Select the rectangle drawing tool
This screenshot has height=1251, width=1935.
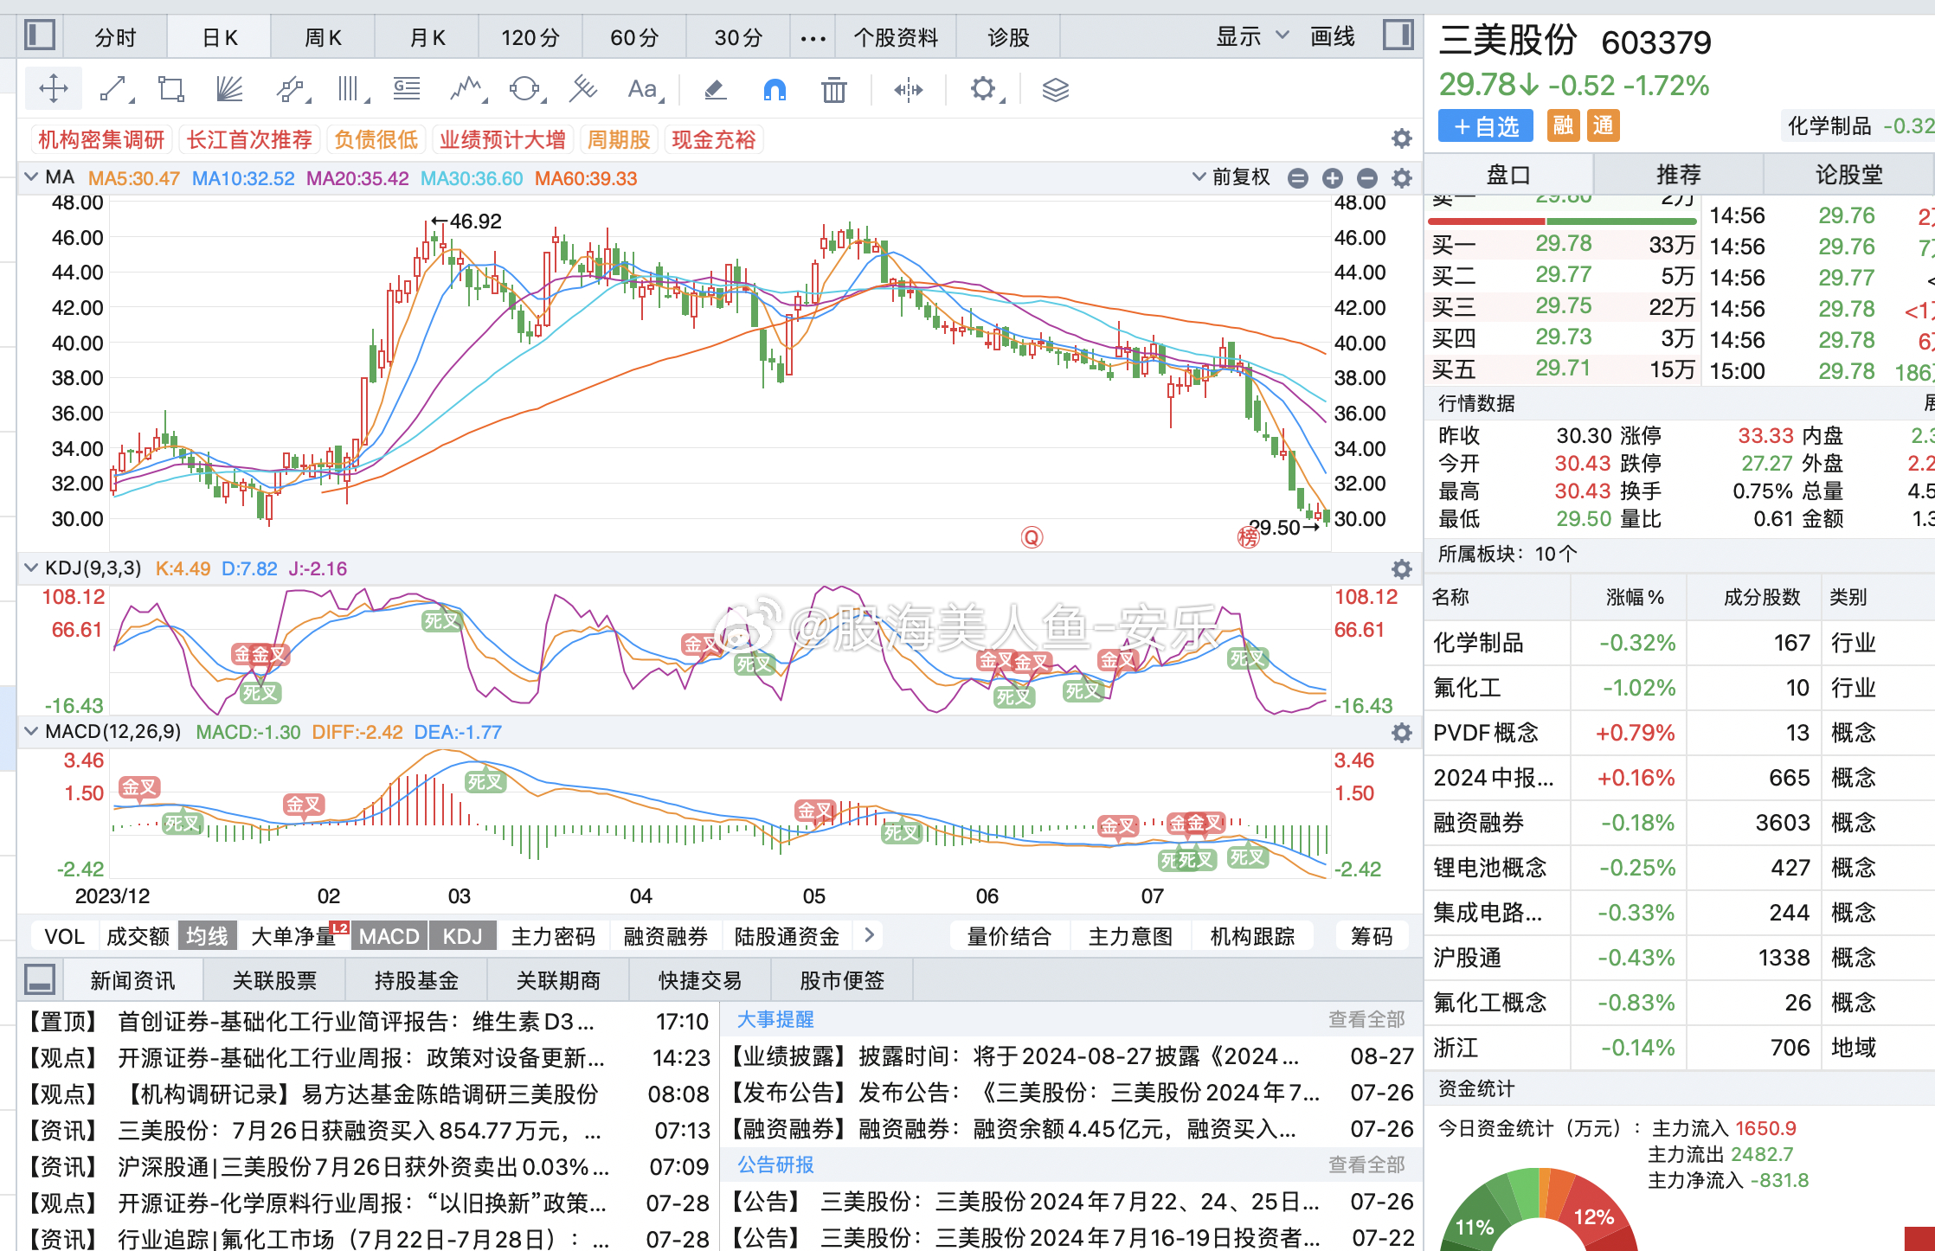170,89
